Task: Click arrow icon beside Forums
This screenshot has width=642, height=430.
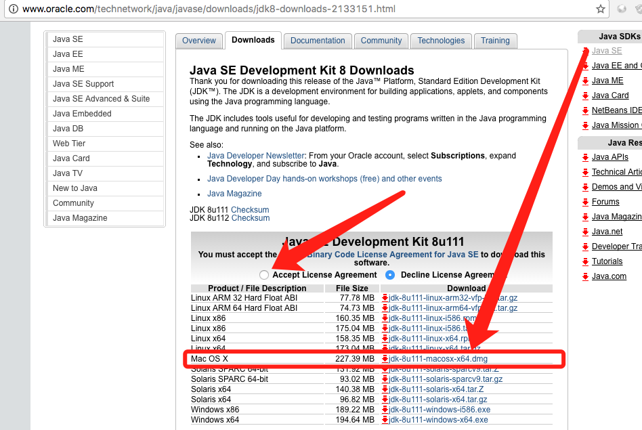Action: click(586, 202)
